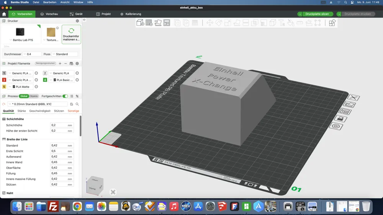This screenshot has height=215, width=383.
Task: Search process settings magnifier icon
Action: [x=77, y=104]
